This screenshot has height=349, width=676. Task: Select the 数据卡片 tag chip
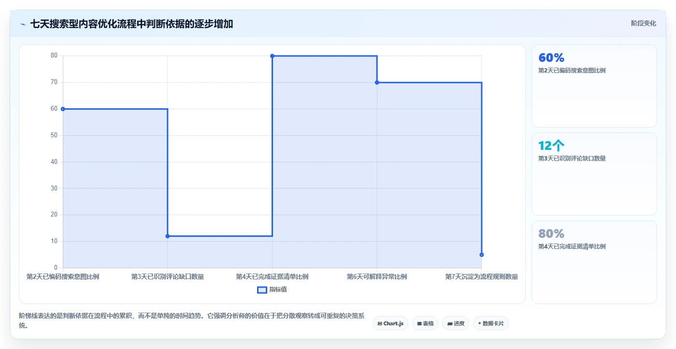[490, 323]
